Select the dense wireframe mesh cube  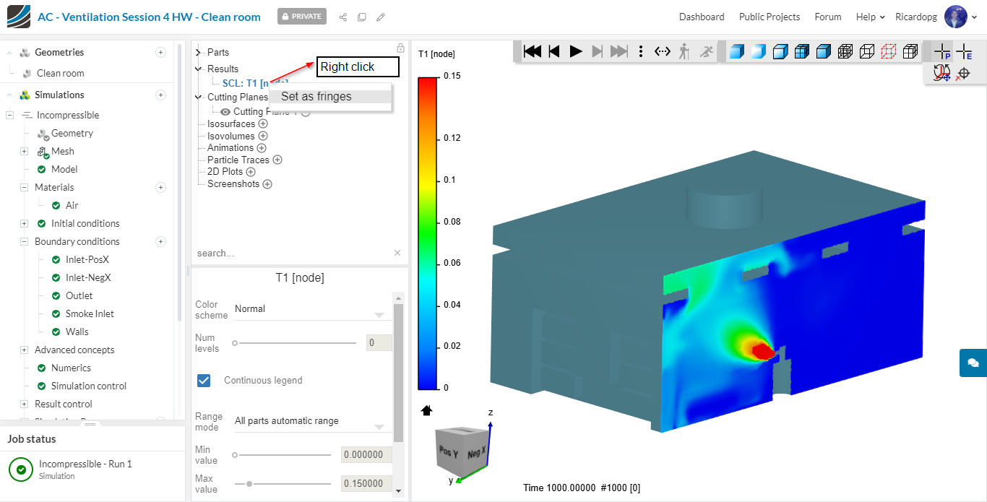click(x=845, y=51)
